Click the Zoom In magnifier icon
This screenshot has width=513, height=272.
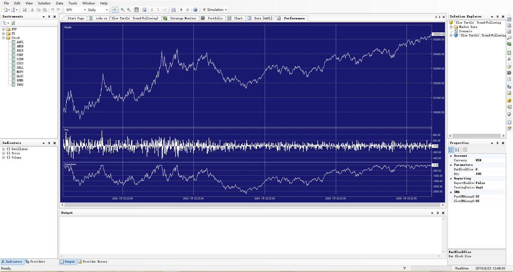(123, 10)
